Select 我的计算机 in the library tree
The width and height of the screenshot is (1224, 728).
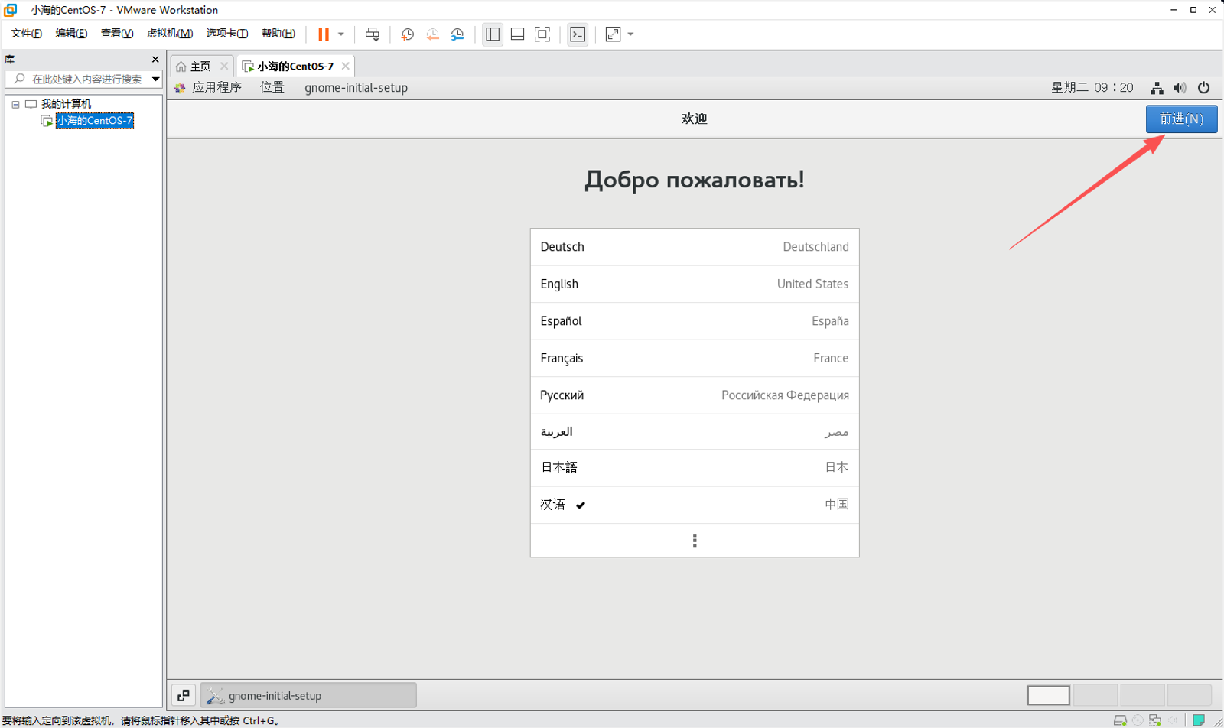coord(66,104)
